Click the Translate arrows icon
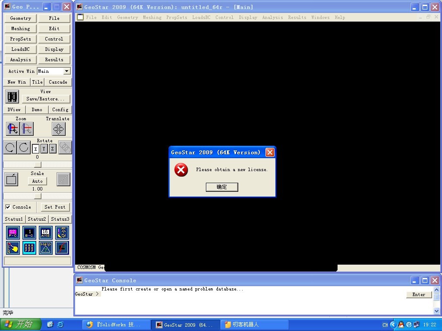 click(x=59, y=129)
